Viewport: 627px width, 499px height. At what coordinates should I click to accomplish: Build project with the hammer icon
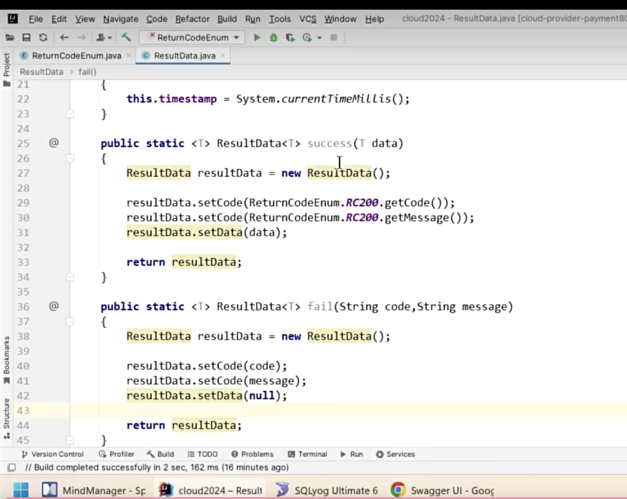(x=126, y=37)
